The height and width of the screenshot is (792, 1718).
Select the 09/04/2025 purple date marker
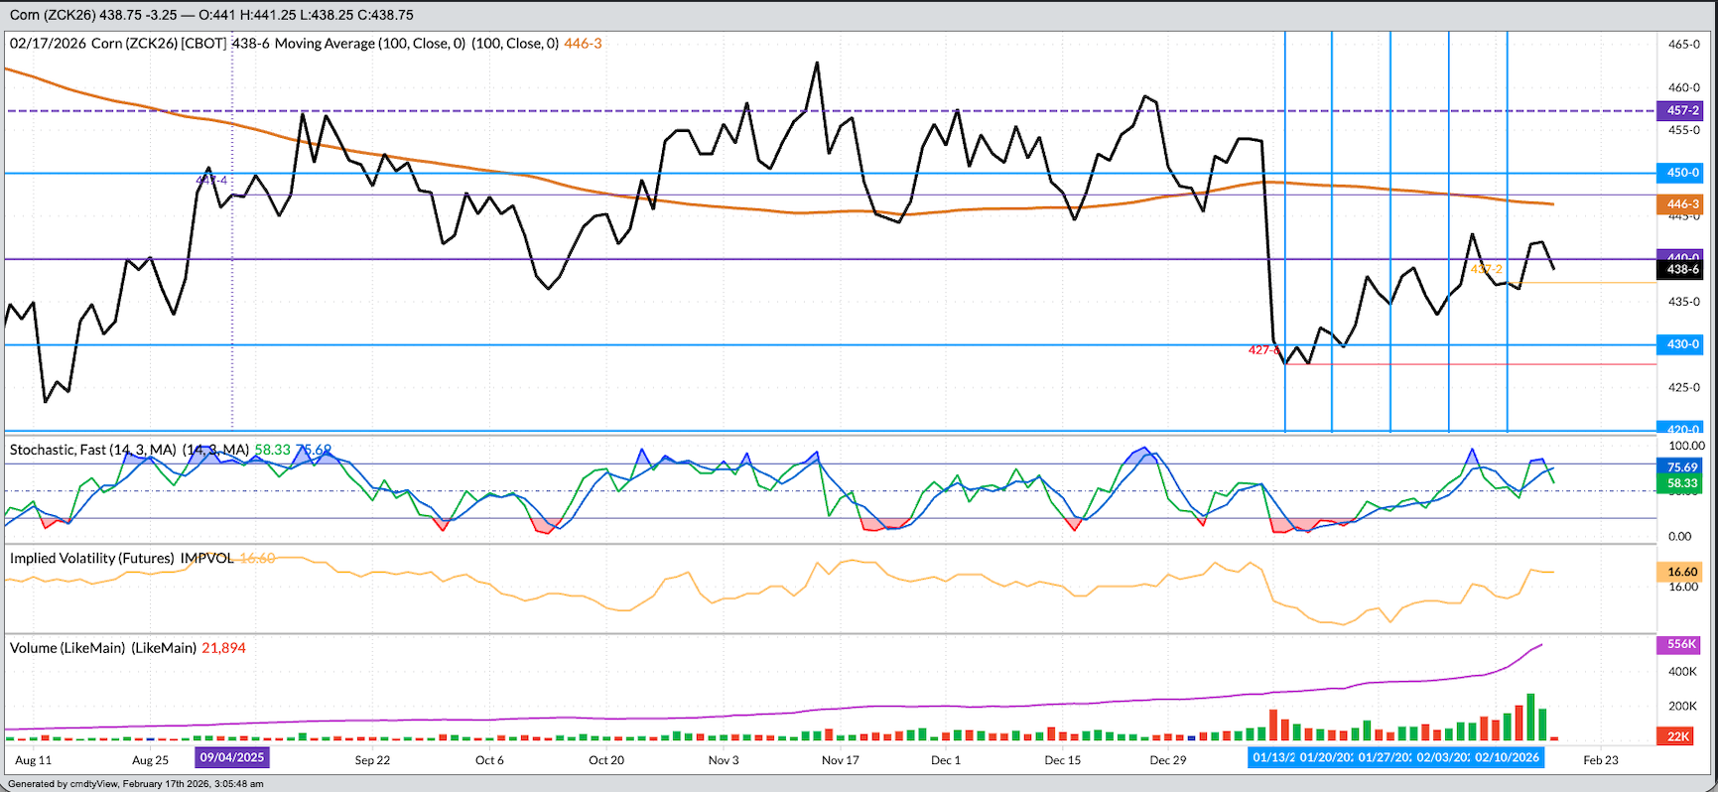[232, 758]
